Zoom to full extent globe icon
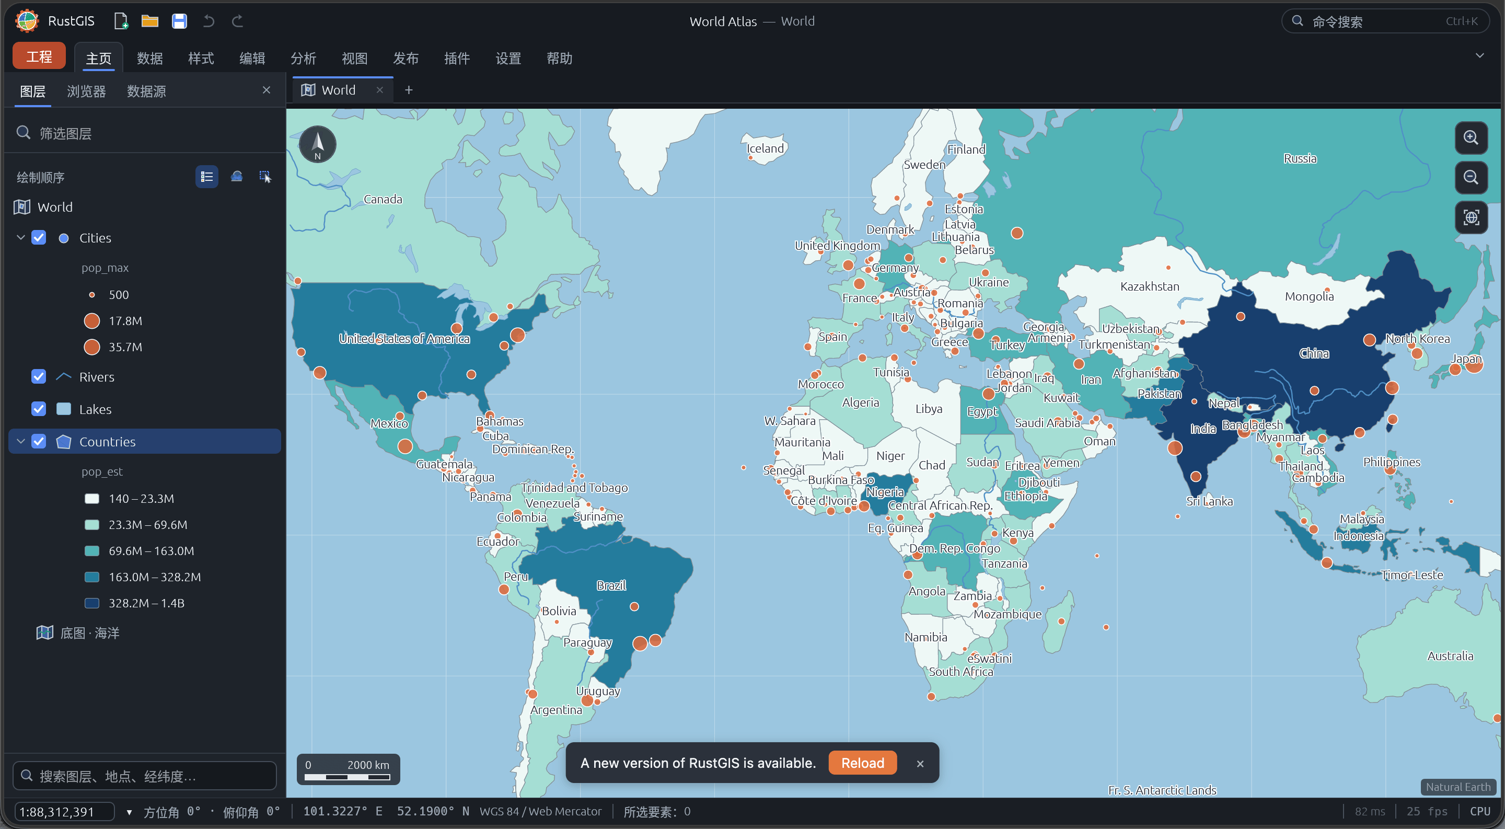 point(1471,217)
